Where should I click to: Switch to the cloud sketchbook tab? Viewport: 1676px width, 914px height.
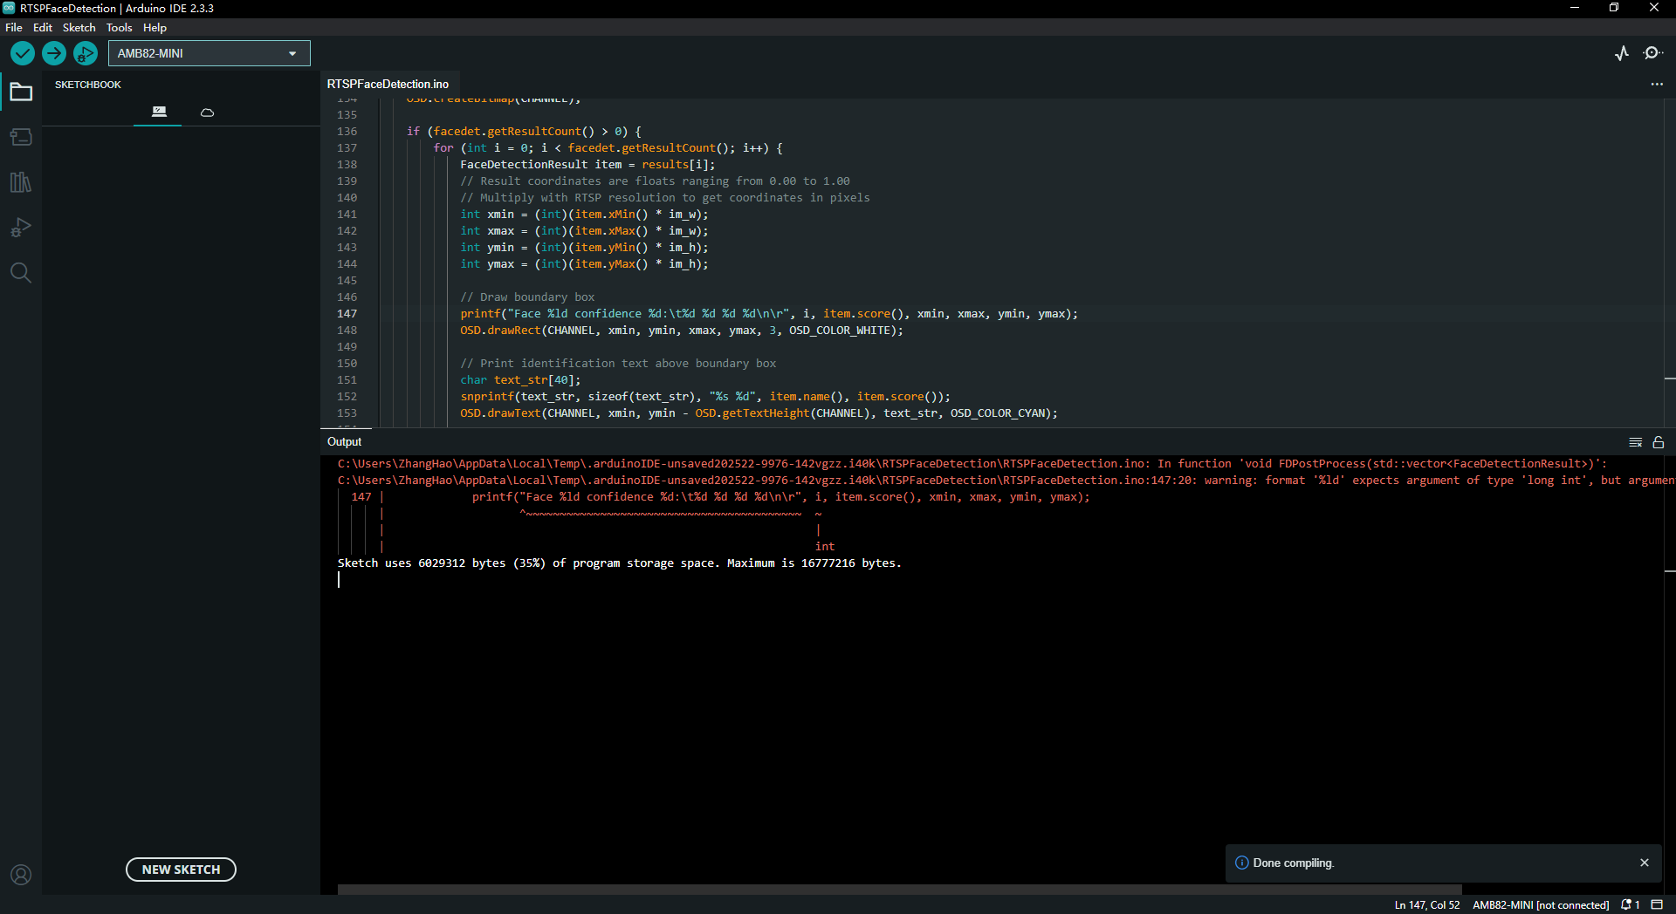point(207,113)
